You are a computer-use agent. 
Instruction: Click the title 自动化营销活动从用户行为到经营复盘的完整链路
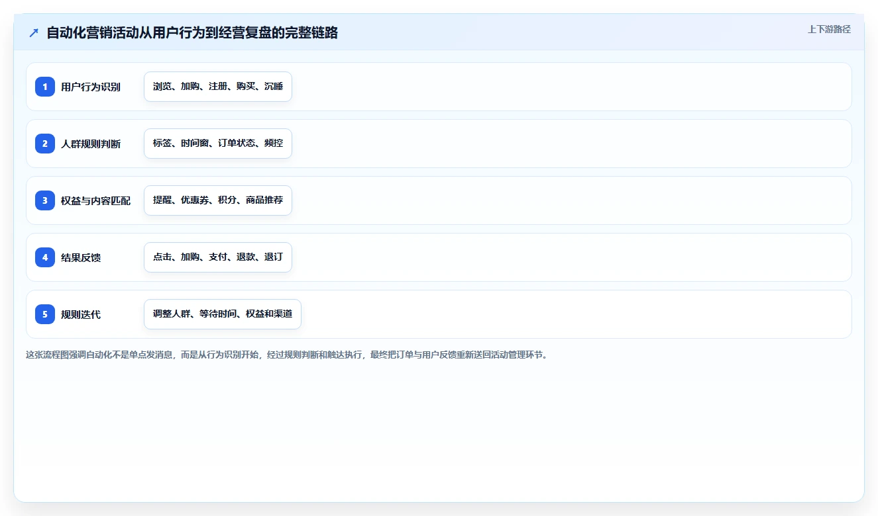tap(192, 32)
